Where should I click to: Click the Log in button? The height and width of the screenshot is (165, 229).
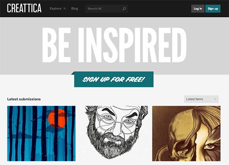point(198,9)
